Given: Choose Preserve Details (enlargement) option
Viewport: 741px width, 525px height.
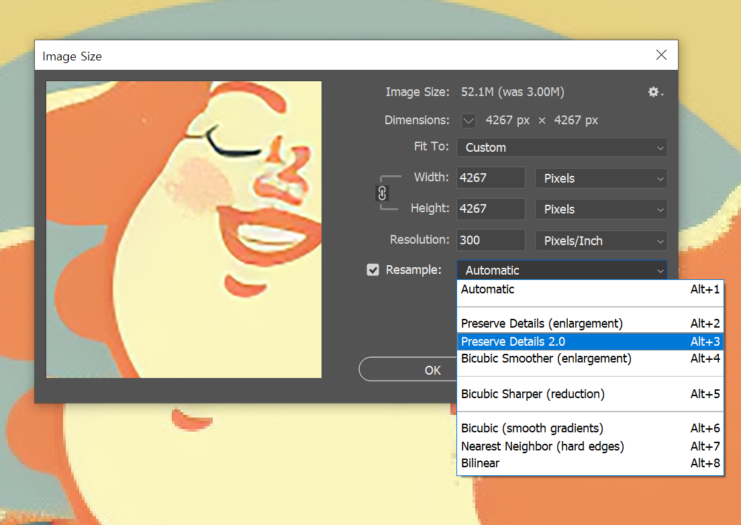Looking at the screenshot, I should click(x=590, y=324).
